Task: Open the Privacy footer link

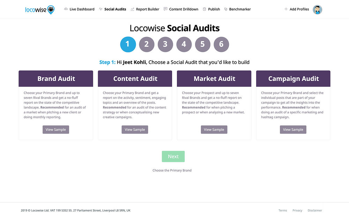Action: pyautogui.click(x=297, y=210)
